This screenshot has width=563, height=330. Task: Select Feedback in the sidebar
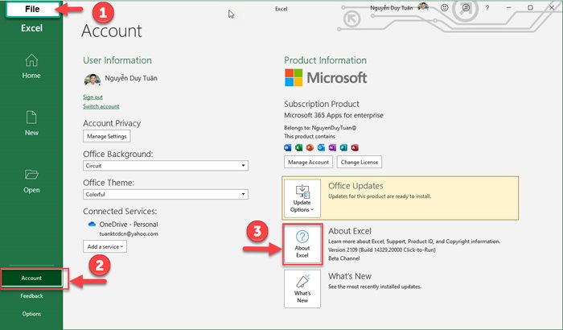(31, 296)
